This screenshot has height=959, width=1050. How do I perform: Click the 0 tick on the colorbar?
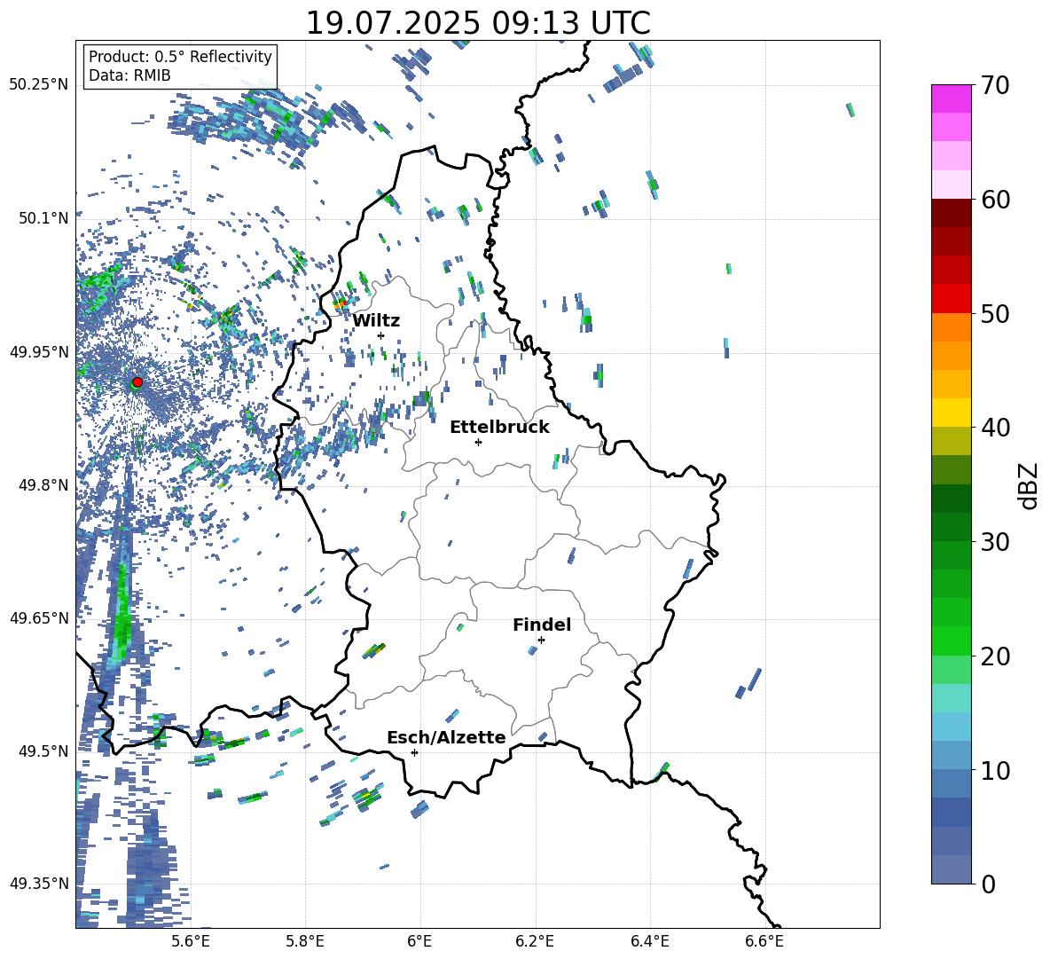pyautogui.click(x=988, y=884)
